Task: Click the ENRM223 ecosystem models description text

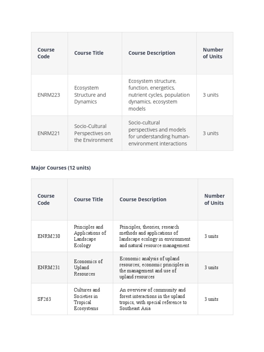Action: point(159,95)
